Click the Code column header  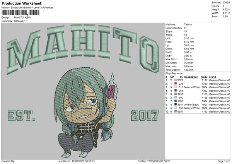[x=205, y=77]
